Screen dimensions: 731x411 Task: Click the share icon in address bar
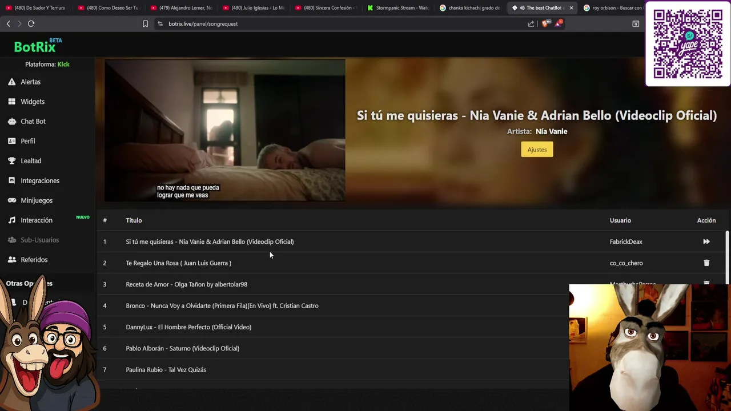(x=531, y=23)
